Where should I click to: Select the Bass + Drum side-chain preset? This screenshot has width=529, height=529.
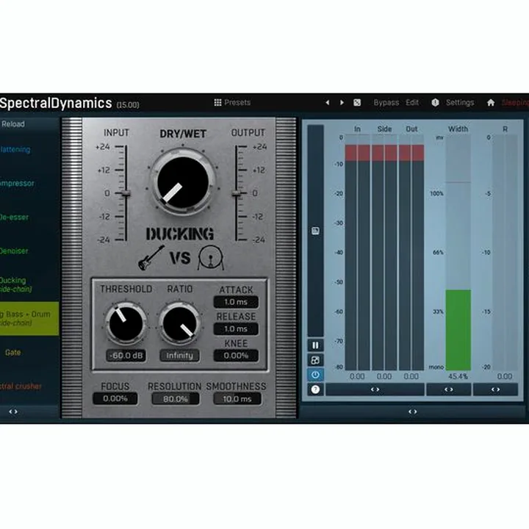[29, 318]
